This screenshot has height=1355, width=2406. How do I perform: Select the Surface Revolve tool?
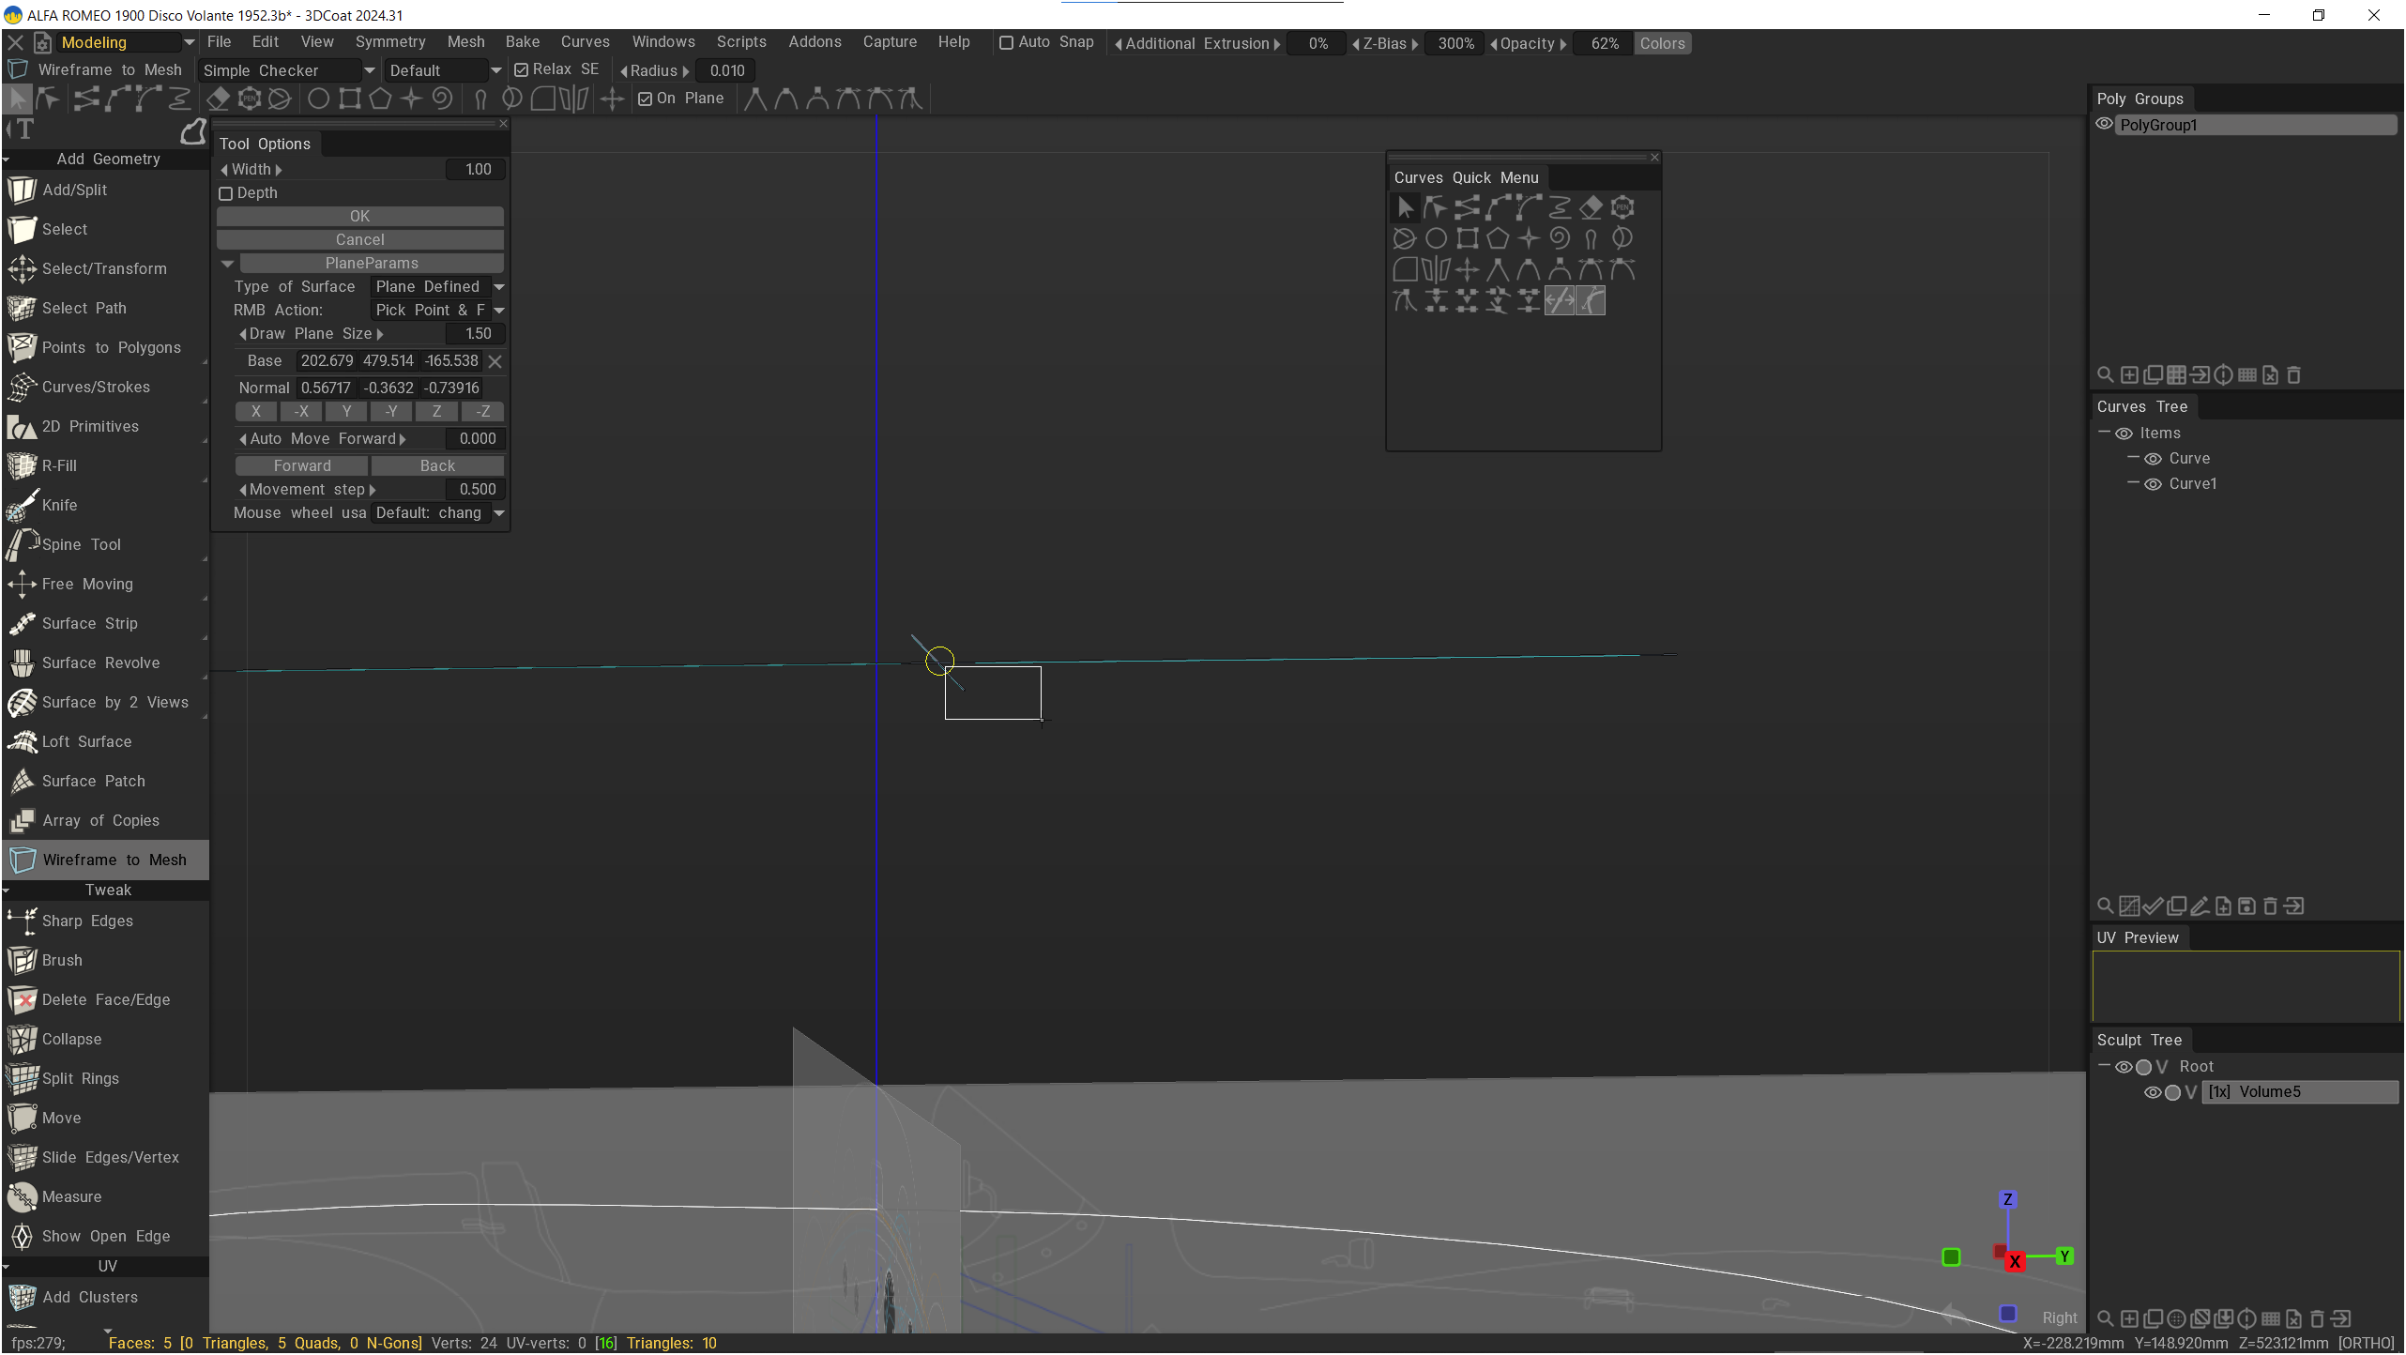point(100,662)
